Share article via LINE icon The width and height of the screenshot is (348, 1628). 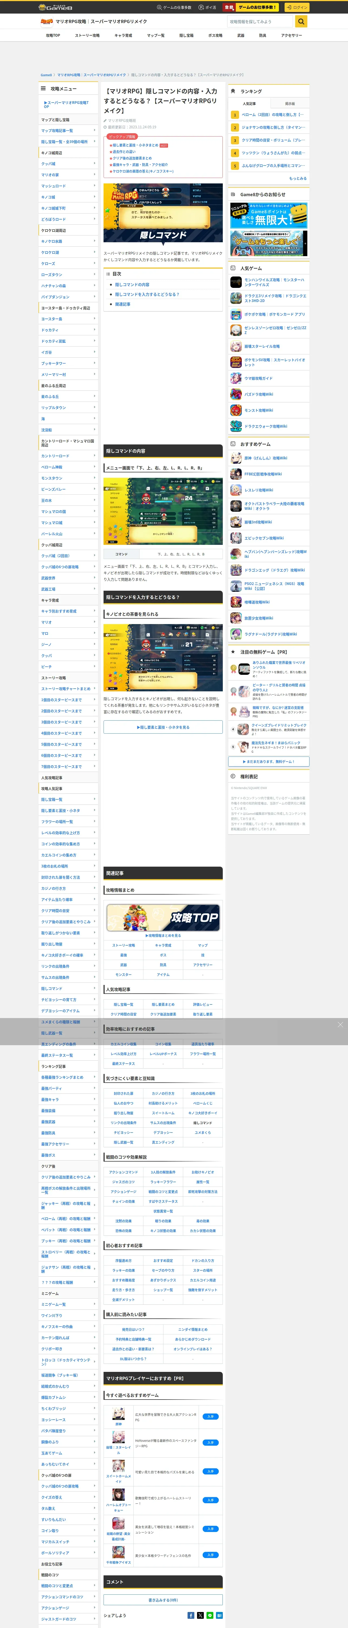pyautogui.click(x=210, y=1615)
